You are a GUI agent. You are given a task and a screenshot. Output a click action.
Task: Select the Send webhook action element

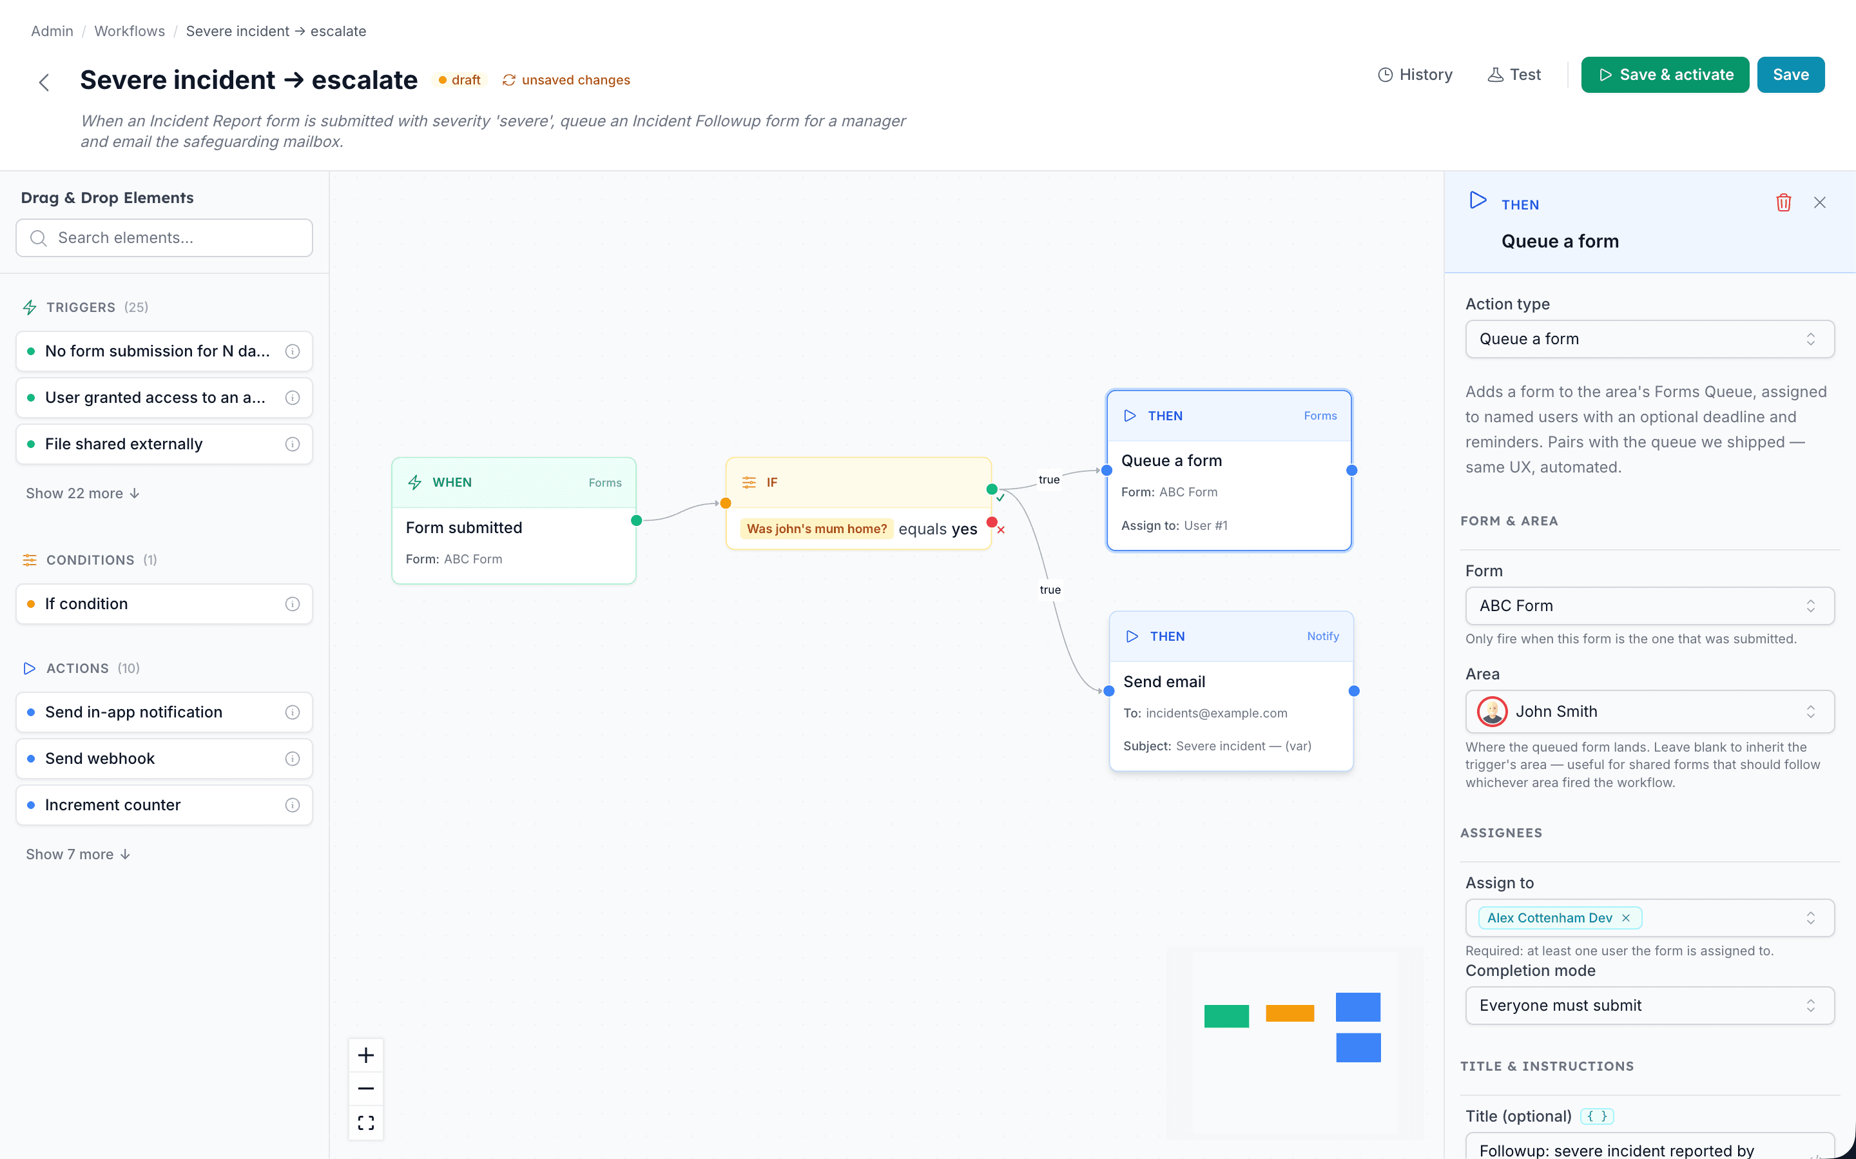coord(164,759)
